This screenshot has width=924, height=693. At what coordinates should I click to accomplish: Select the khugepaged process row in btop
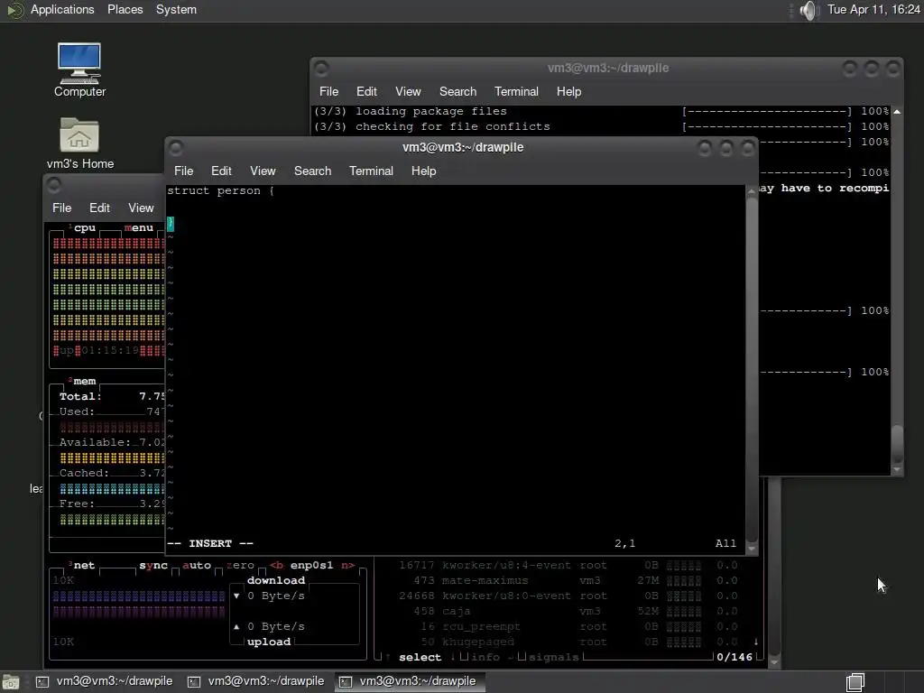pos(568,642)
